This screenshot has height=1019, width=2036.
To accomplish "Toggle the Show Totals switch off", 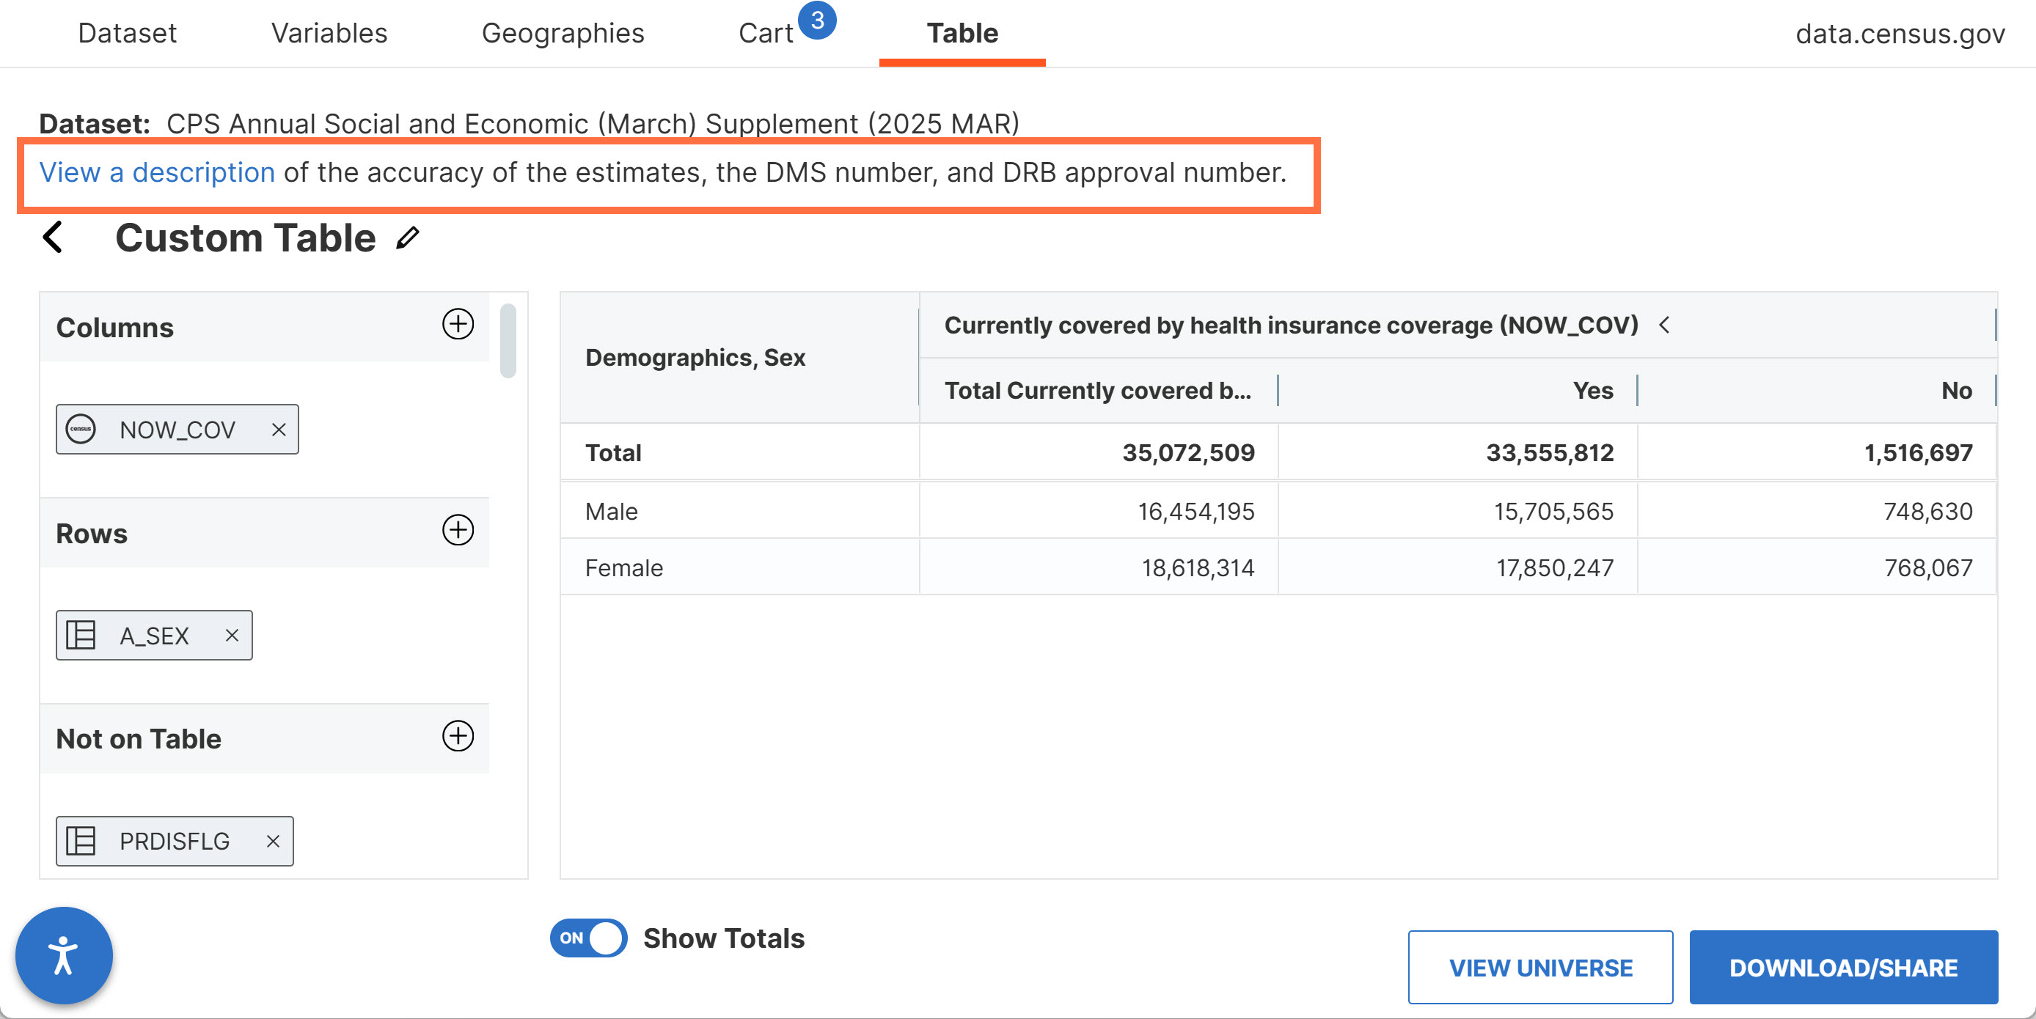I will point(588,938).
